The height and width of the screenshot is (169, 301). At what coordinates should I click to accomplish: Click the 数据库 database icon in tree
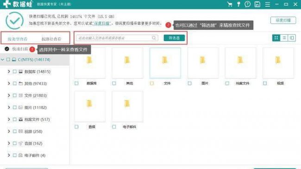20,72
